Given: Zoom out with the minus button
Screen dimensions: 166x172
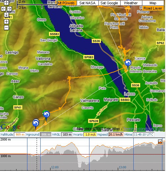Looking at the screenshot, I should 6,27.
